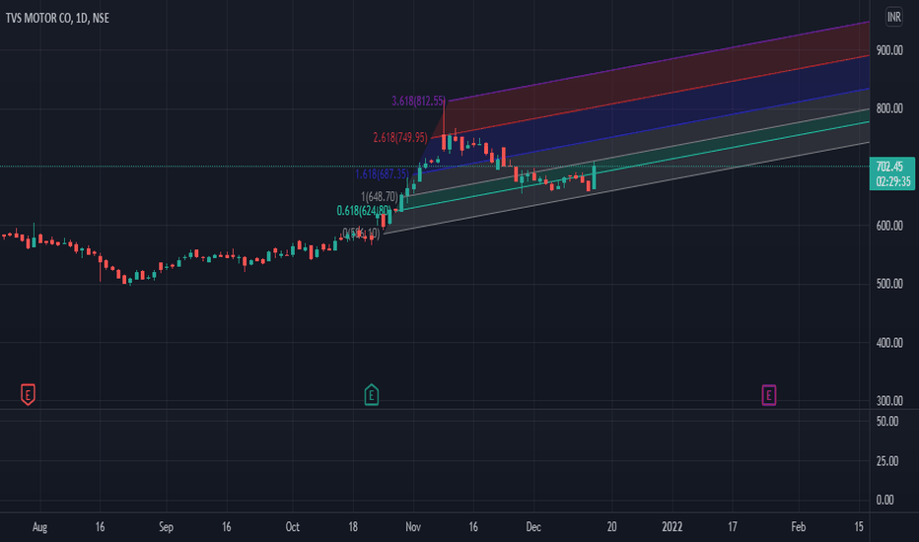This screenshot has width=919, height=542.
Task: Click the 800.00 price axis label
Action: (889, 108)
